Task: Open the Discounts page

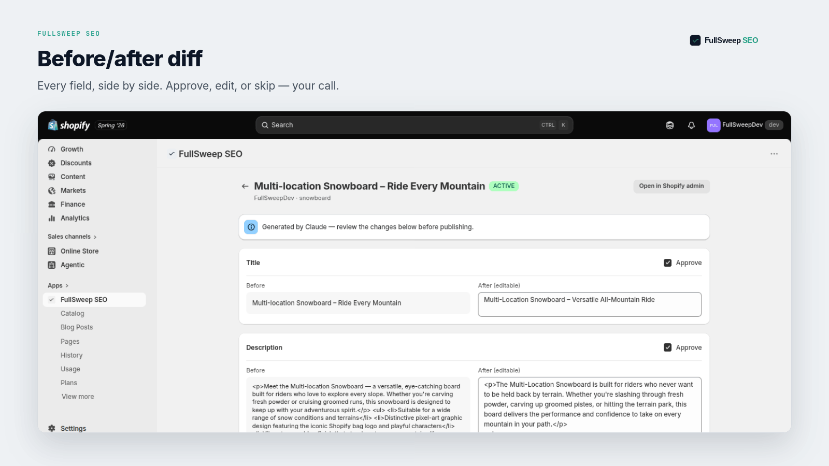Action: coord(76,163)
